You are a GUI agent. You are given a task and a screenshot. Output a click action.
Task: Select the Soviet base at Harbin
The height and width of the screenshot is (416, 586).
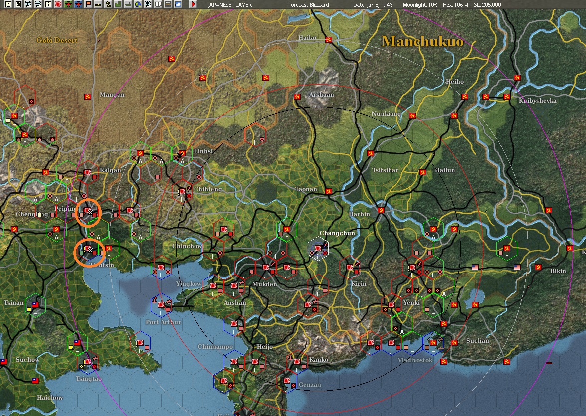(x=381, y=210)
